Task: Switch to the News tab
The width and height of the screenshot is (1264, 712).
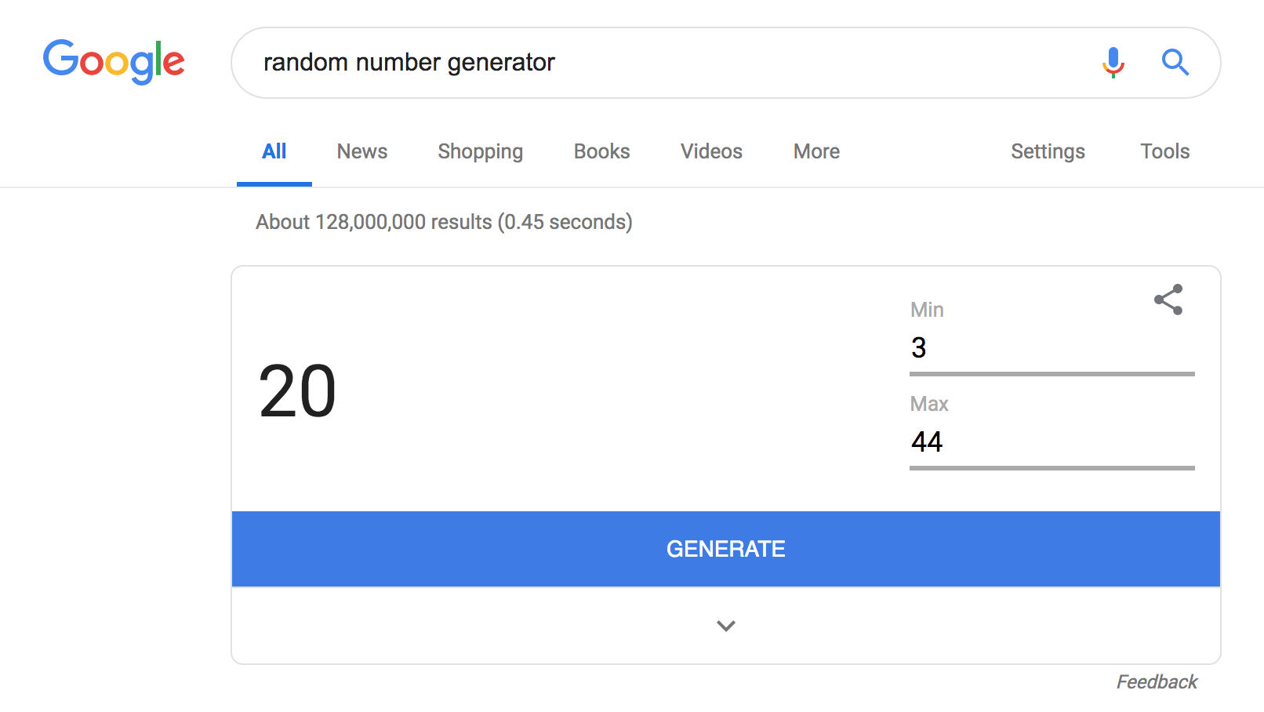Action: [x=362, y=151]
